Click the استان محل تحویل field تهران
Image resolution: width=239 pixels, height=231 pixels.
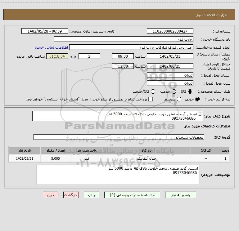[x=170, y=75]
